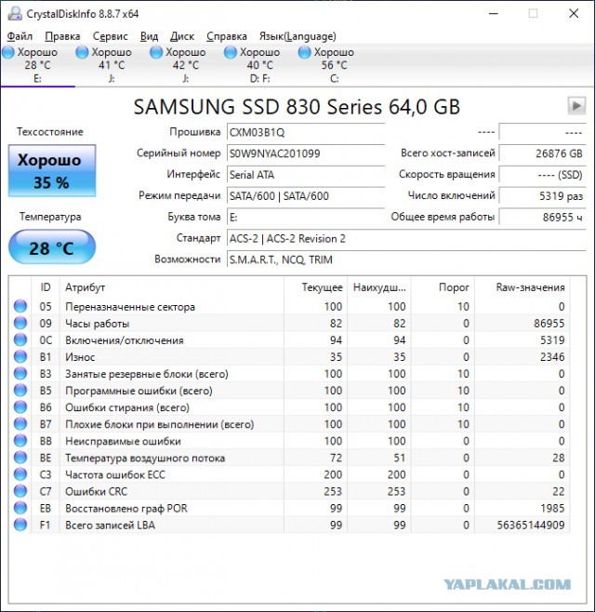Click raw value 56365144909
Image resolution: width=595 pixels, height=612 pixels.
(531, 525)
